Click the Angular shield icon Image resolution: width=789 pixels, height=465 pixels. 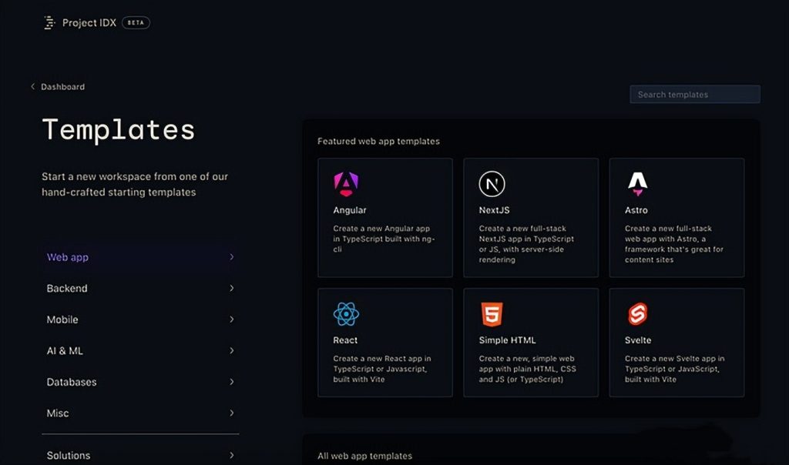click(x=346, y=183)
